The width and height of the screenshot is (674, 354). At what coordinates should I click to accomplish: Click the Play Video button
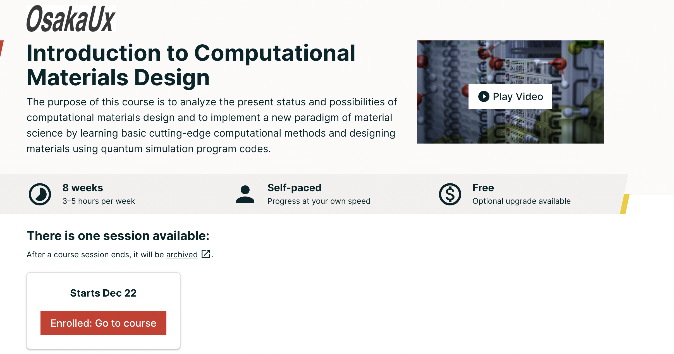click(510, 96)
